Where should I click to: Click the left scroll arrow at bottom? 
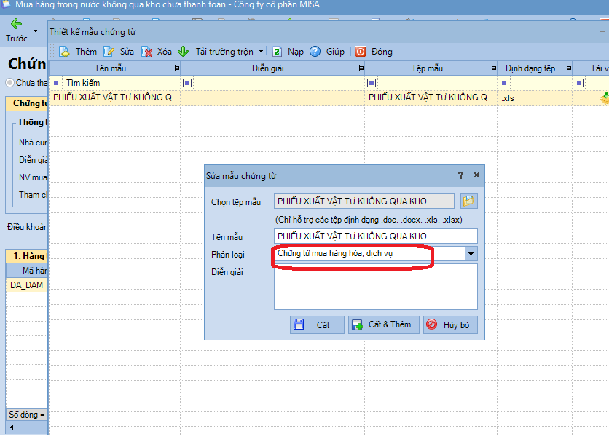(12, 427)
